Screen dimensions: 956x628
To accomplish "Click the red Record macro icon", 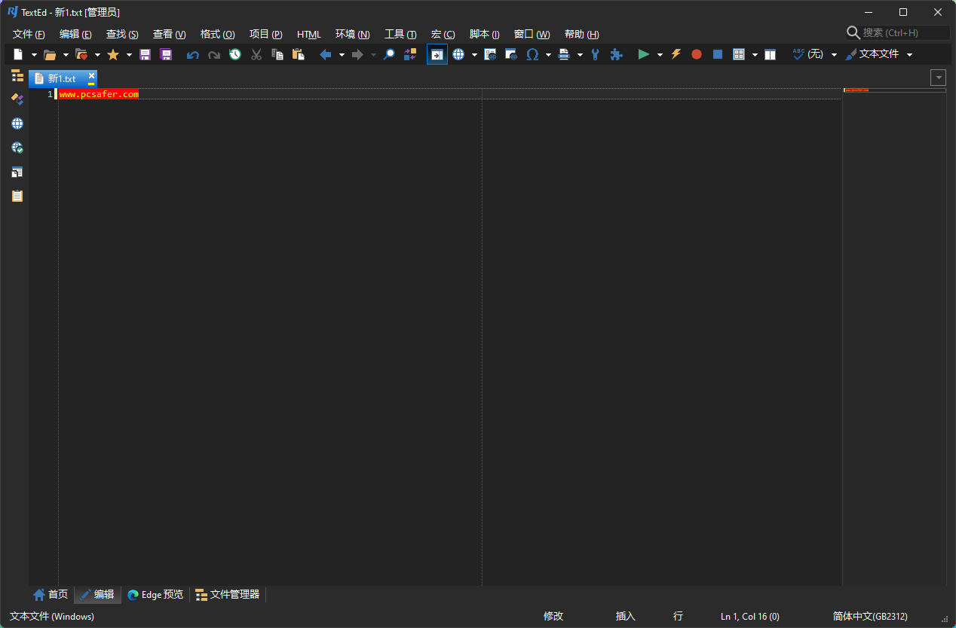I will 697,54.
